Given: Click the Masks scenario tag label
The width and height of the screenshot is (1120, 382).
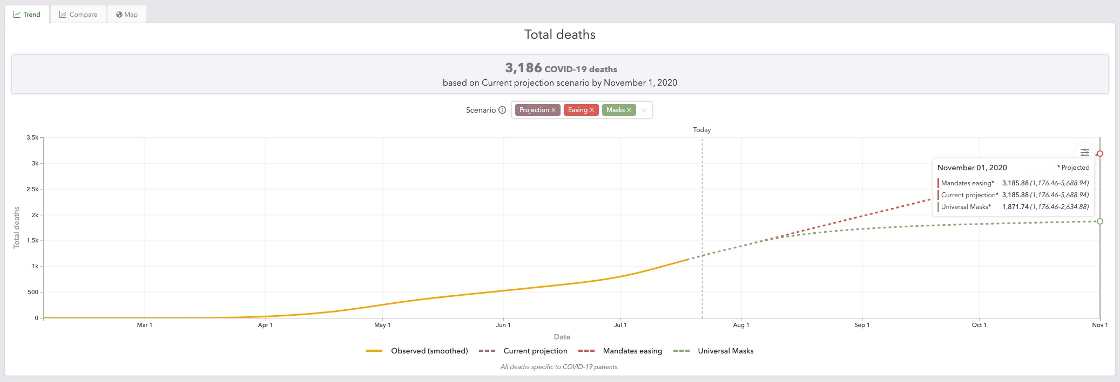Looking at the screenshot, I should click(x=615, y=110).
